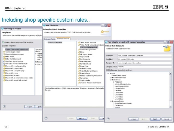Select "Hello, World" command contribution icon
This screenshot has width=174, height=131.
[79, 45]
